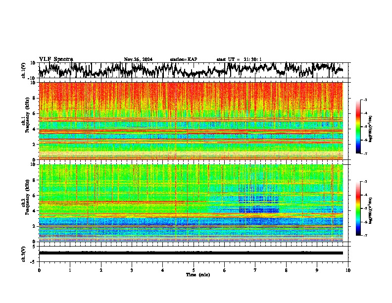This screenshot has width=392, height=303.
Task: Click the ch.2 color scale log(PSD) unit label
Action: click(371, 210)
